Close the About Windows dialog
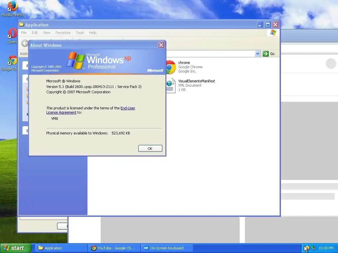The height and width of the screenshot is (253, 338). (161, 45)
